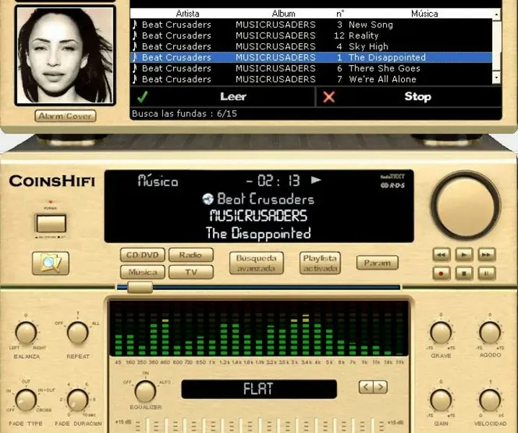
Task: Select the We're All Alone track row
Action: pyautogui.click(x=311, y=79)
